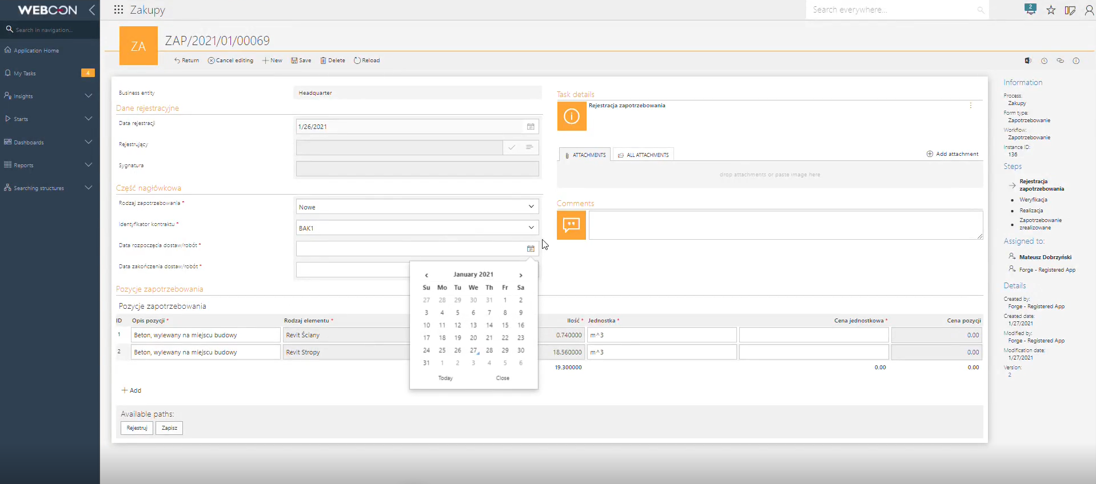
Task: Click Add attachment link
Action: pos(952,154)
